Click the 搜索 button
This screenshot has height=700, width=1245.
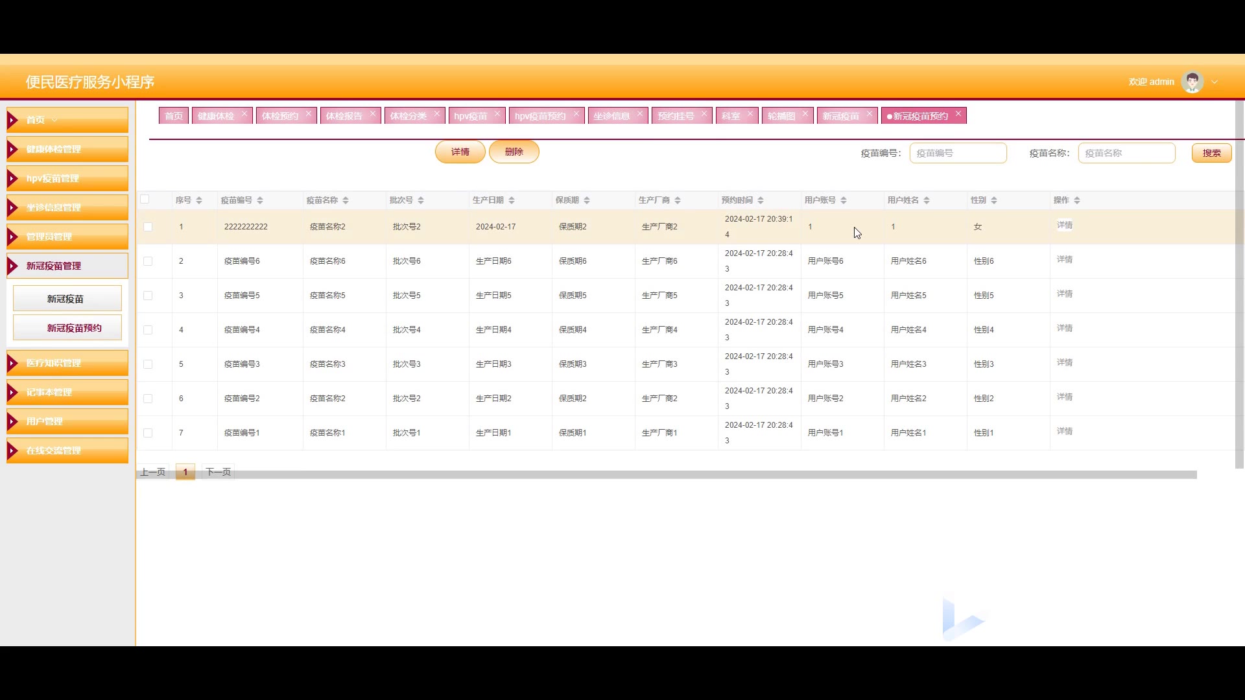pyautogui.click(x=1211, y=153)
